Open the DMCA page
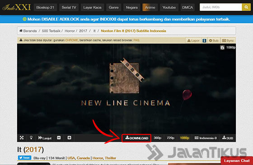Viewport: 253px width, 165px height. 187,7
